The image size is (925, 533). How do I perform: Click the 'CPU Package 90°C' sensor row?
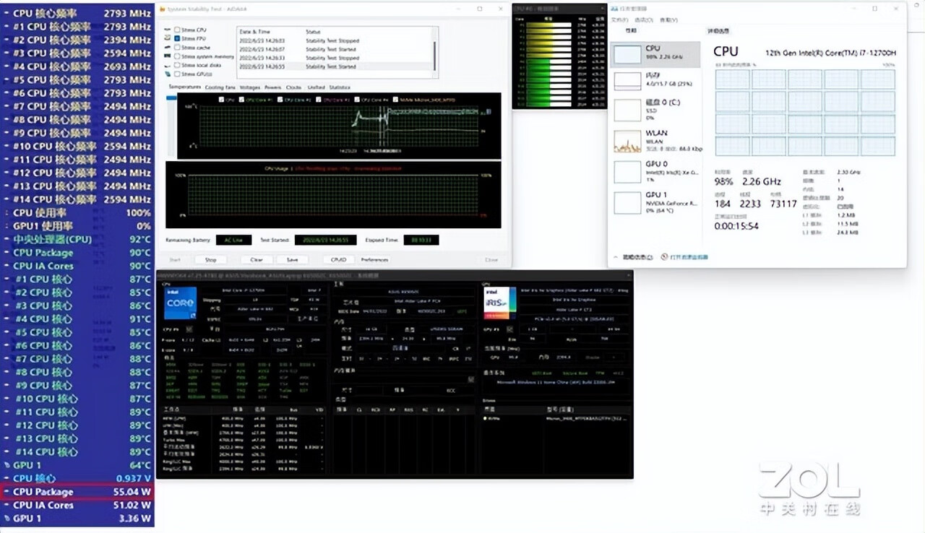coord(77,253)
